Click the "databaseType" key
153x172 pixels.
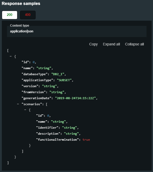click(35, 74)
